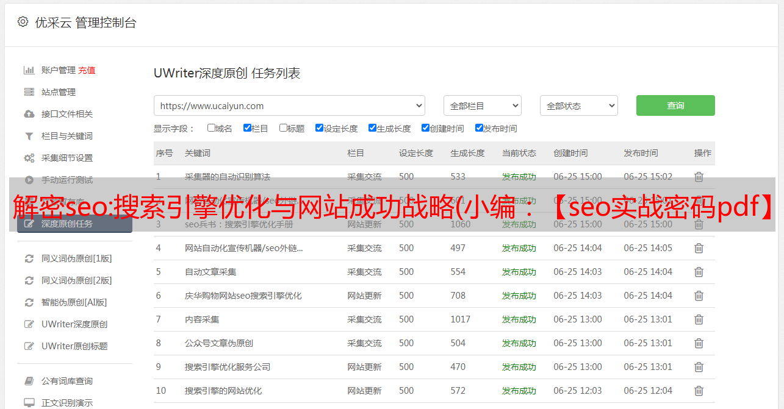This screenshot has width=784, height=409.
Task: Toggle the 生成长度 display field checkbox
Action: (x=372, y=128)
